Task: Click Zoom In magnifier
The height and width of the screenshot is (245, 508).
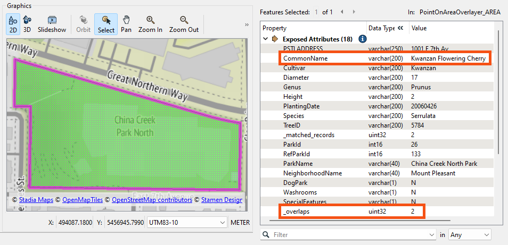Action: pos(150,24)
